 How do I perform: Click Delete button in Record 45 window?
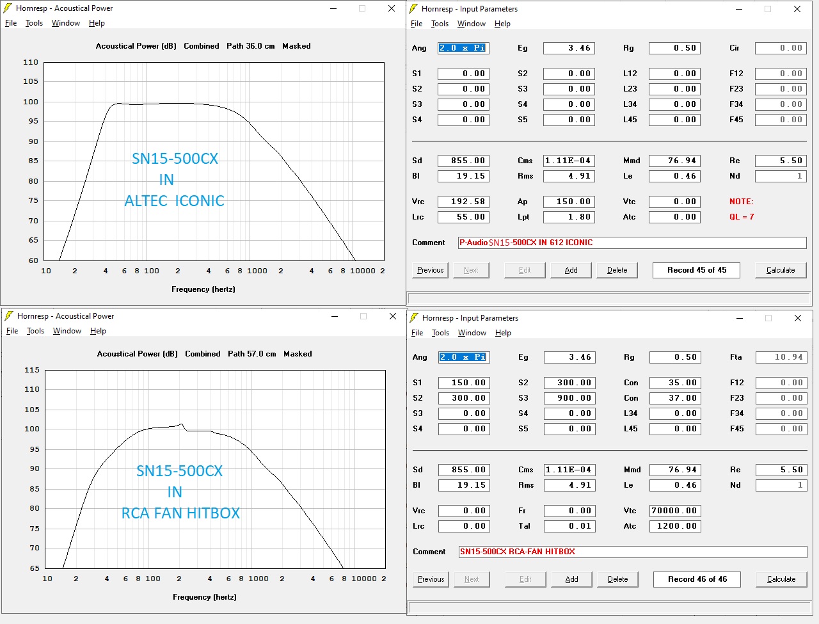pyautogui.click(x=617, y=270)
